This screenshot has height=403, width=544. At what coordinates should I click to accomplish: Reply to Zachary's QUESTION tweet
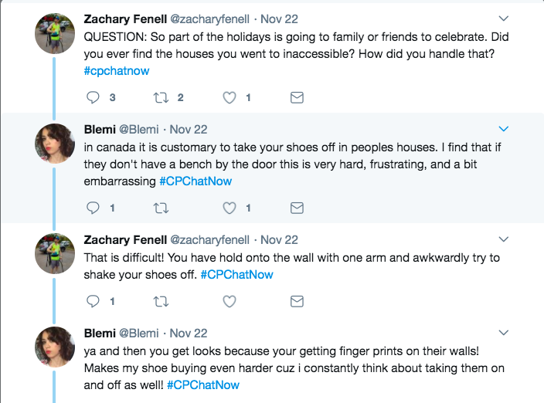(x=93, y=97)
